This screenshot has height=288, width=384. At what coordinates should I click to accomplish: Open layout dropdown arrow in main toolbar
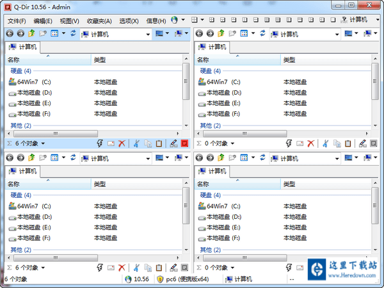[x=202, y=20]
